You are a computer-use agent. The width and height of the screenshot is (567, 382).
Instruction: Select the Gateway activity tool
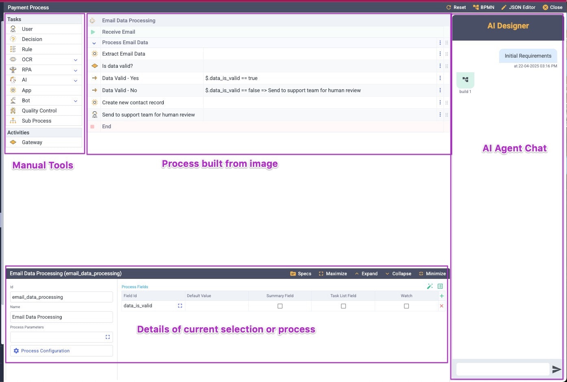pos(32,142)
